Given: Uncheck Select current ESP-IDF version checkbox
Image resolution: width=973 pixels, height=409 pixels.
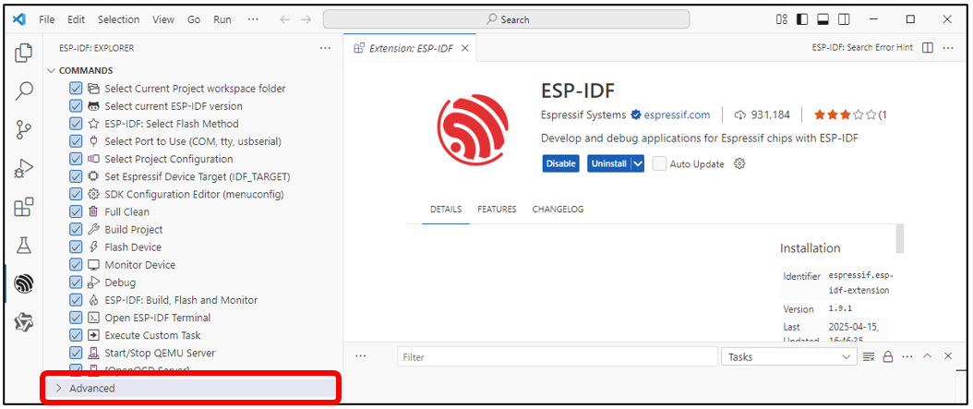Looking at the screenshot, I should pyautogui.click(x=77, y=106).
